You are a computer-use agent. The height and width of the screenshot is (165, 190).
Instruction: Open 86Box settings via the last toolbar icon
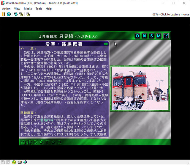[28, 14]
